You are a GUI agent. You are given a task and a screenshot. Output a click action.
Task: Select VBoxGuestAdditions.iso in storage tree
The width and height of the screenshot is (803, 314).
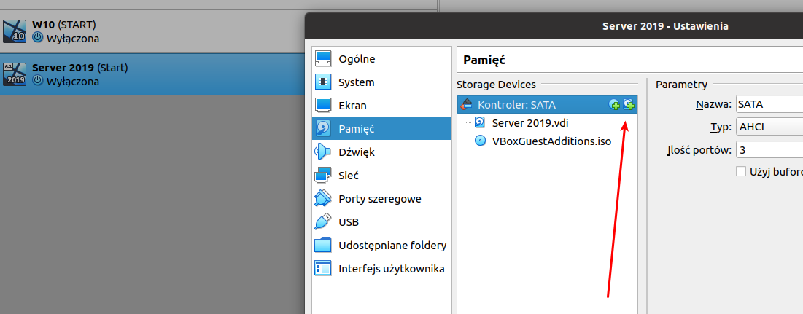point(548,141)
